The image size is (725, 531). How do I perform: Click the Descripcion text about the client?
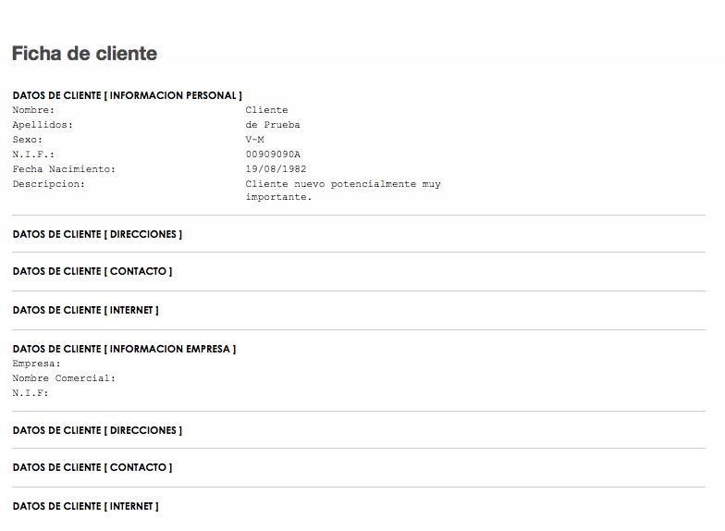[x=342, y=191]
